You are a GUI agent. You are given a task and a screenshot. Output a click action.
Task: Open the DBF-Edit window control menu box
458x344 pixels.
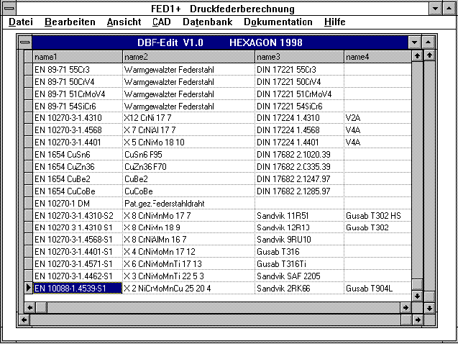tap(25, 42)
